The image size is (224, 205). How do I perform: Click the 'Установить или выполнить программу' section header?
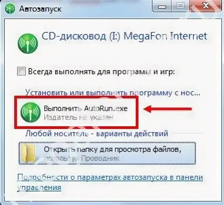click(x=113, y=93)
